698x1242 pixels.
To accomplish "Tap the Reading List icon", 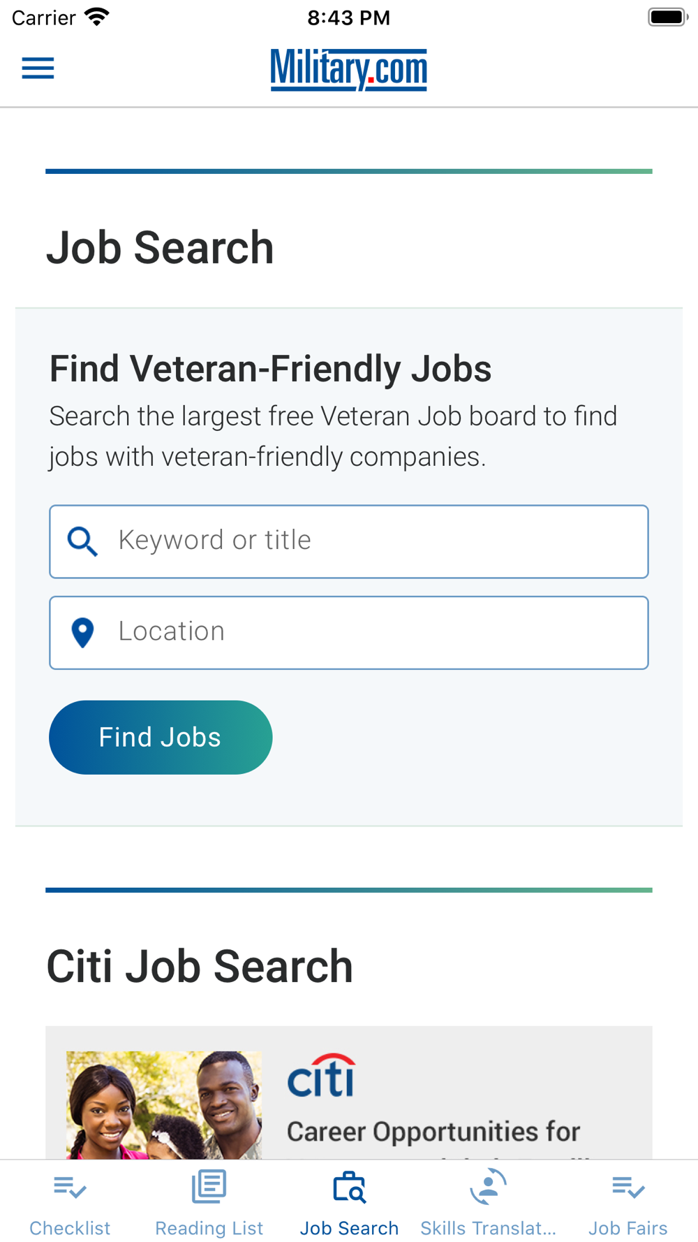I will [209, 1186].
